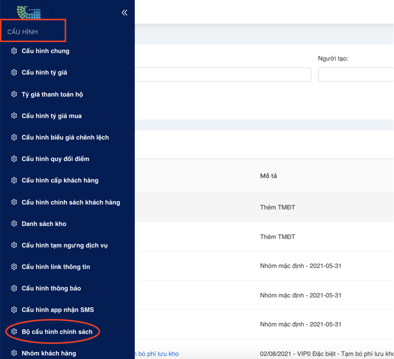Click gear icon beside Cấu hình chung
Viewport: 394px width, 359px height.
point(14,51)
